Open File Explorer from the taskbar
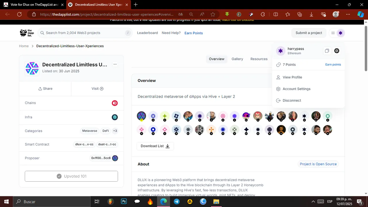The height and width of the screenshot is (207, 368). pyautogui.click(x=216, y=202)
